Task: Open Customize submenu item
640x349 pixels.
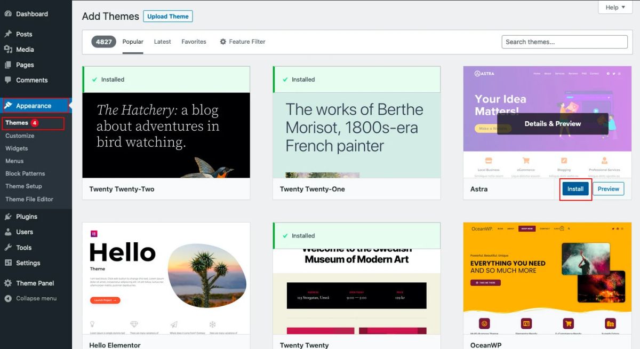Action: coord(20,136)
